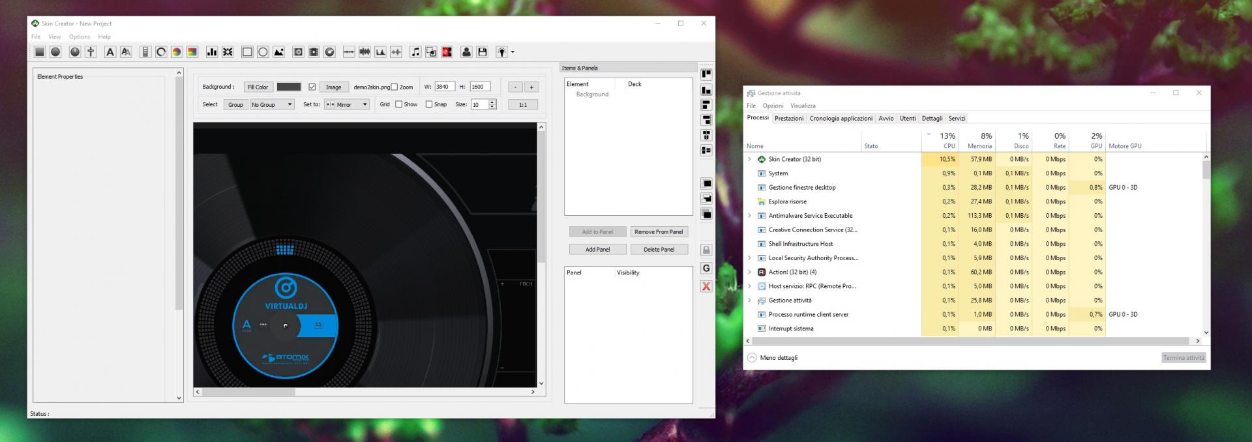
Task: Enable the Snap checkbox
Action: tap(429, 104)
